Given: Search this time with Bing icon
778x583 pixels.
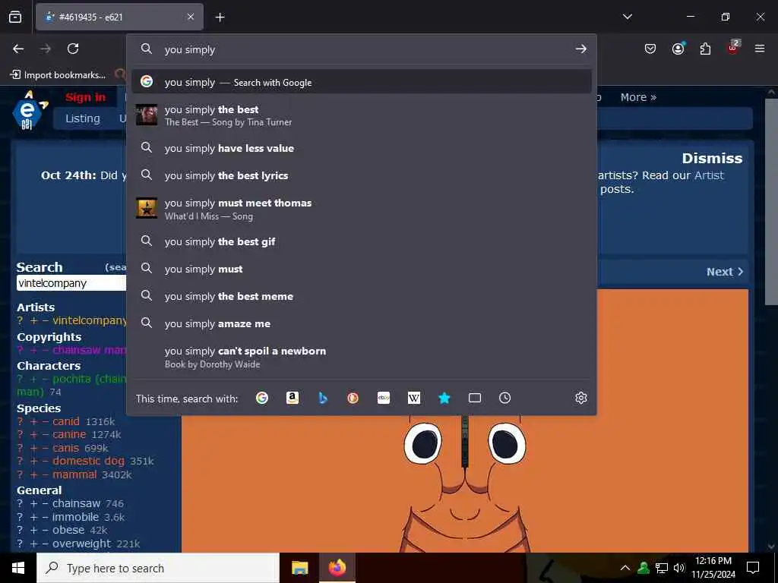Looking at the screenshot, I should pos(322,398).
